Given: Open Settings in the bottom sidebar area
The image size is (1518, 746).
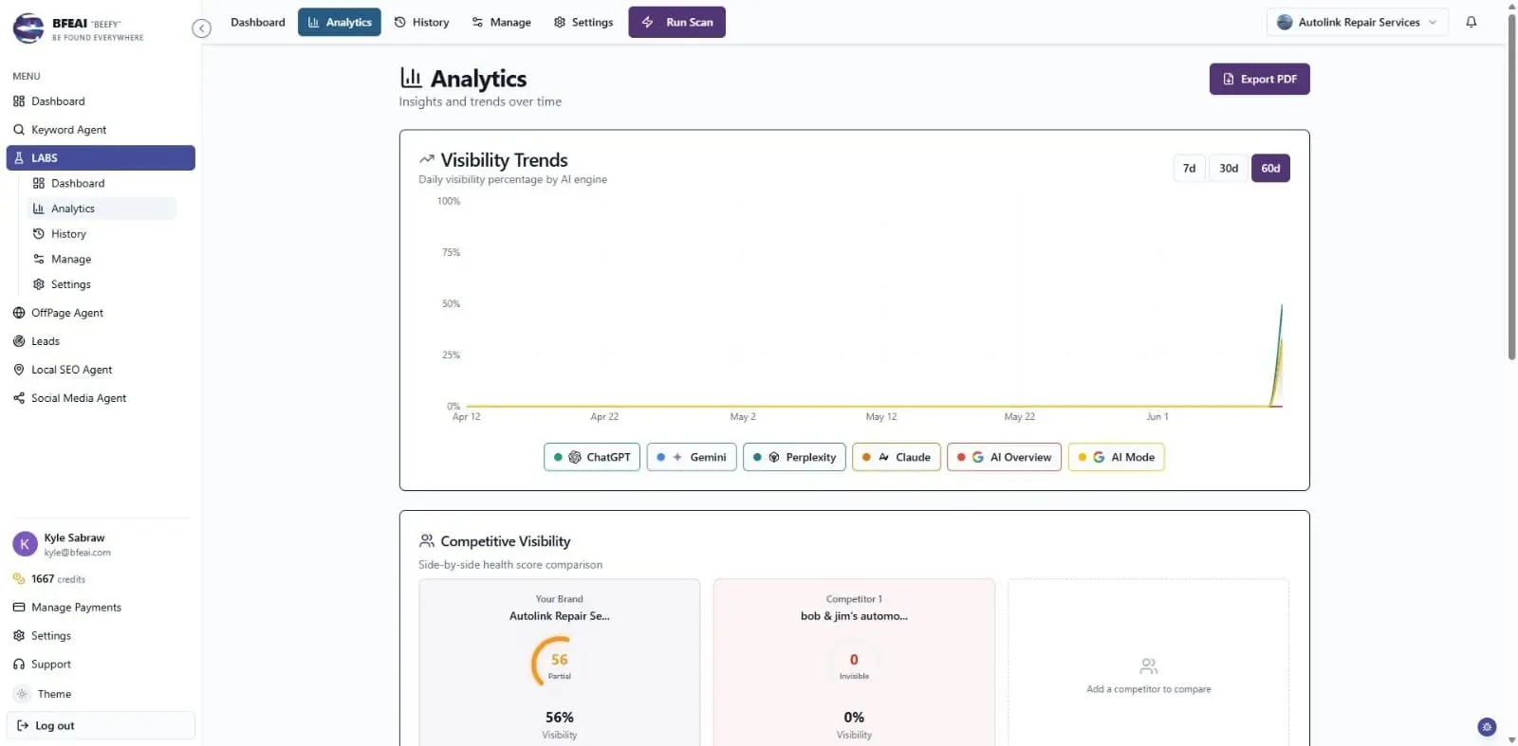Looking at the screenshot, I should pyautogui.click(x=101, y=636).
